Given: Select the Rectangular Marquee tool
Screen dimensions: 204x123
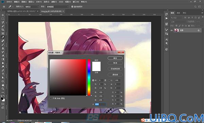Looking at the screenshot, I should 3,19.
